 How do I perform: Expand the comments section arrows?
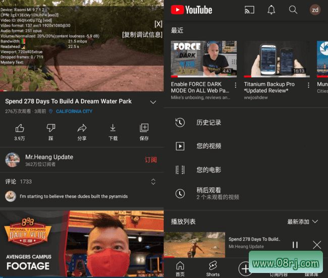(x=153, y=182)
